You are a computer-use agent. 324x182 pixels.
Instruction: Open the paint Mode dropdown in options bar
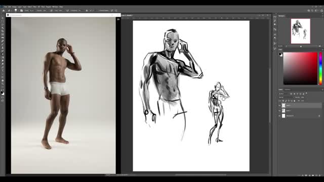(x=32, y=11)
